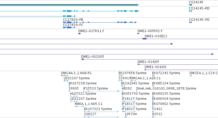Select the CG34245 gene label

(x=196, y=2)
